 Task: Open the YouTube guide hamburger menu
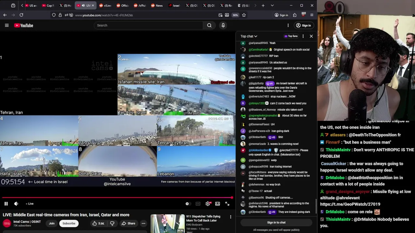click(6, 25)
